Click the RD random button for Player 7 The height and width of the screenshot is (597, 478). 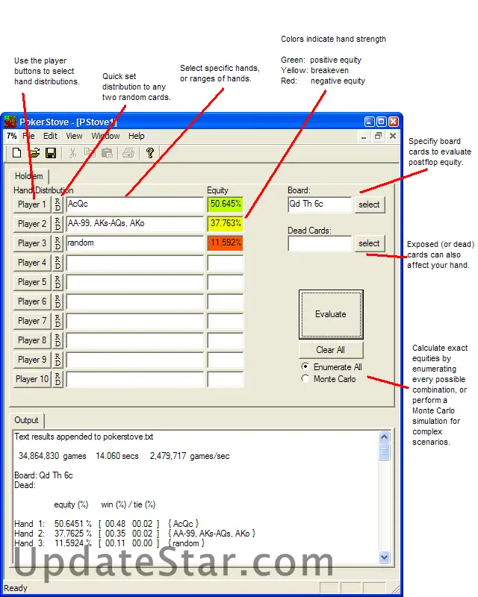[58, 321]
